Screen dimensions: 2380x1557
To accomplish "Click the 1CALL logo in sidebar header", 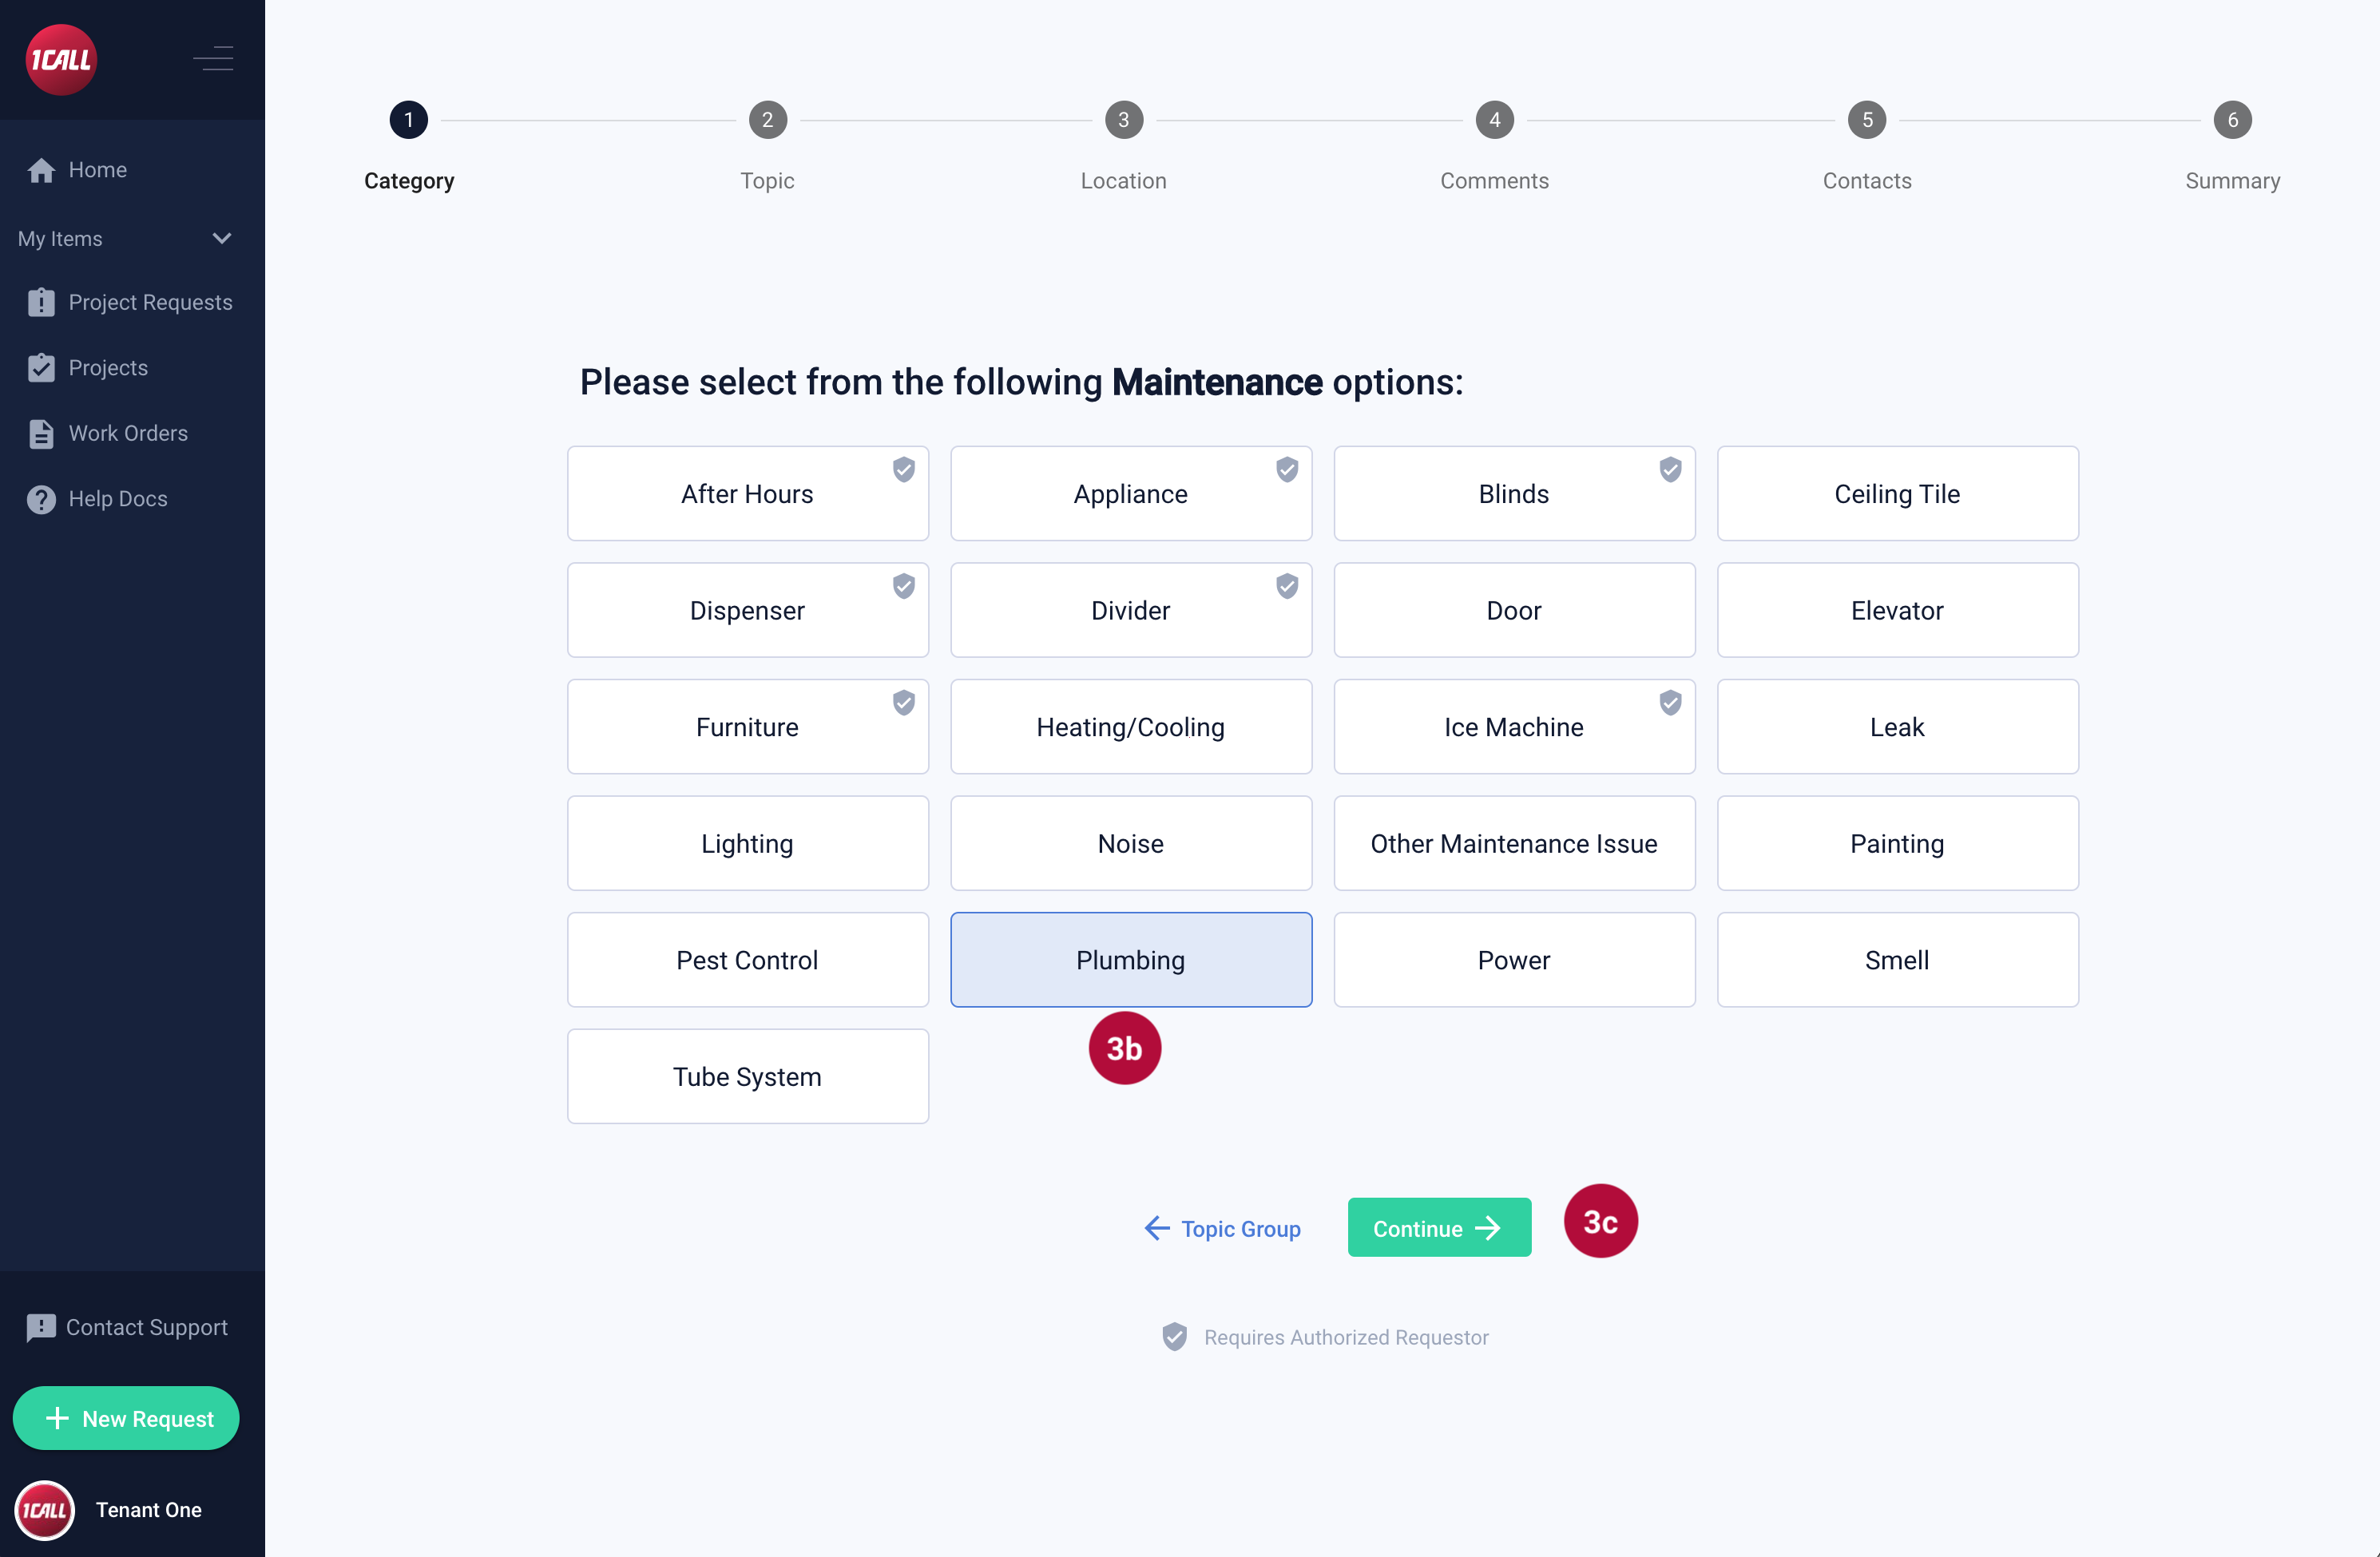I will (x=61, y=60).
